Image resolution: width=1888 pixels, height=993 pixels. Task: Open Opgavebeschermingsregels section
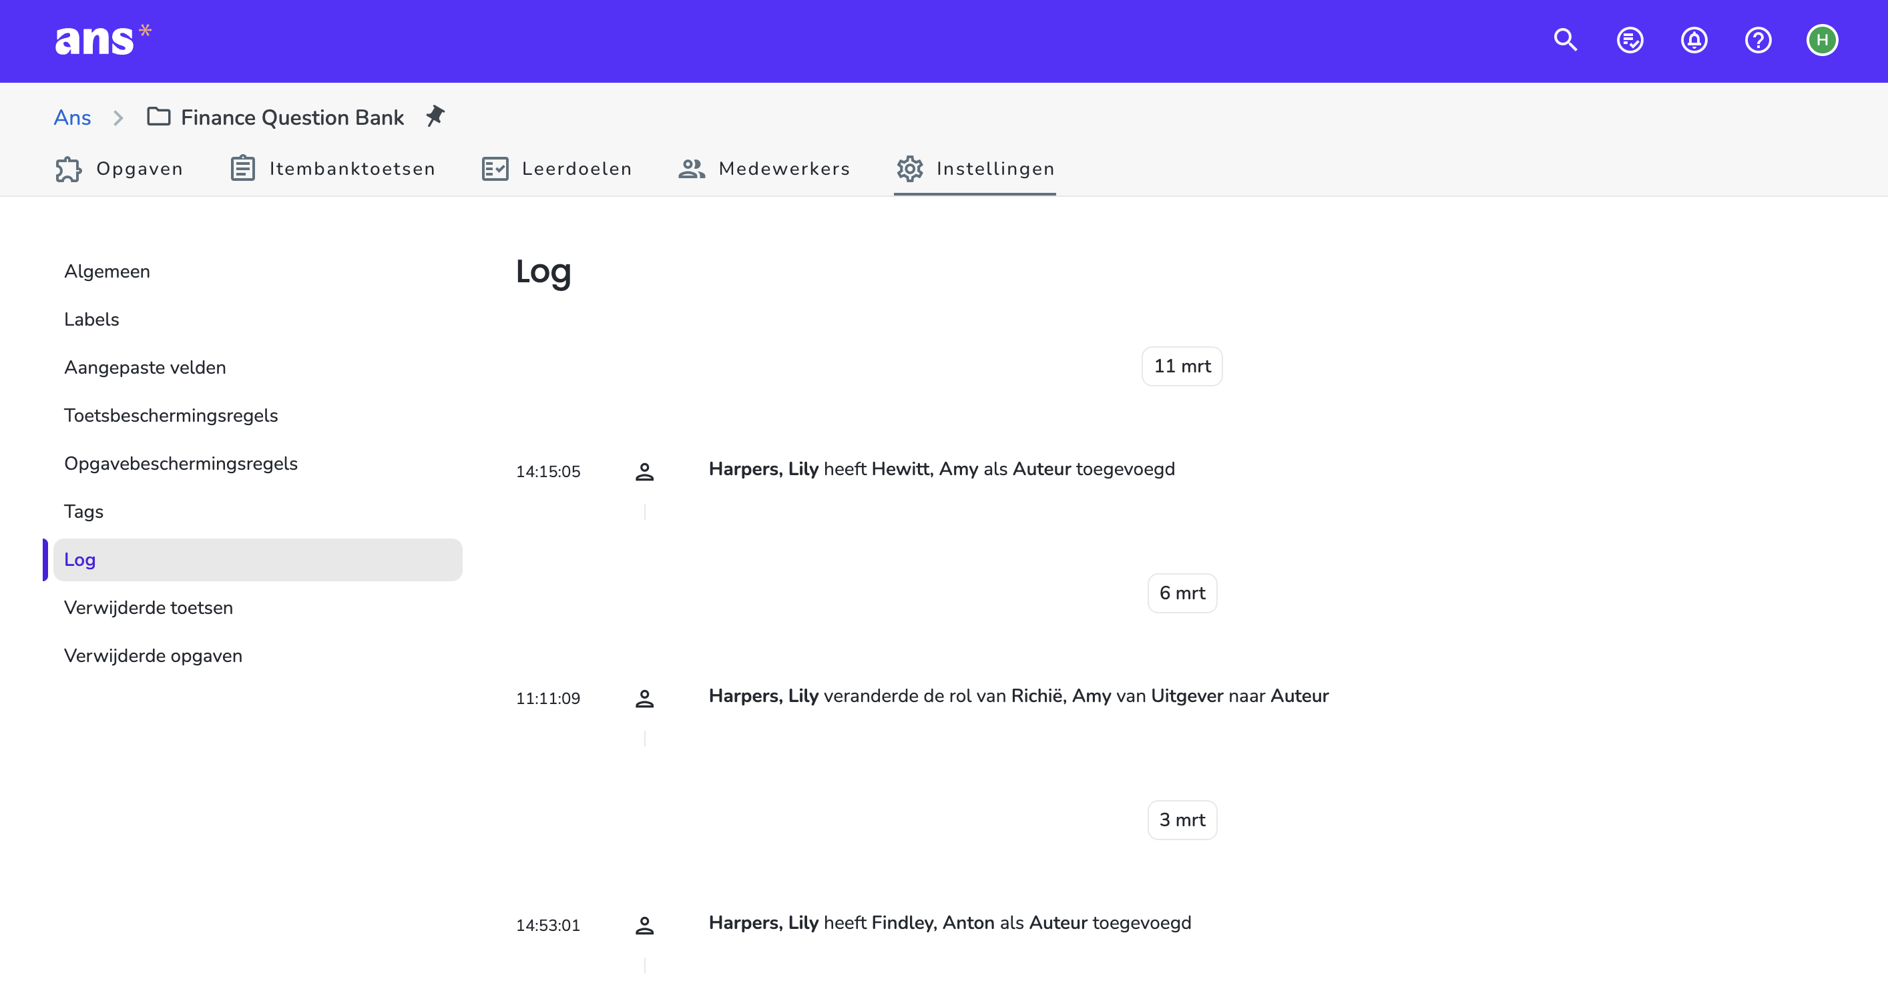pyautogui.click(x=258, y=464)
